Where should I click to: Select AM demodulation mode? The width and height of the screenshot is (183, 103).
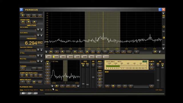(x=48, y=57)
